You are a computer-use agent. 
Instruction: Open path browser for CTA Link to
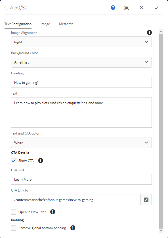[146, 200]
